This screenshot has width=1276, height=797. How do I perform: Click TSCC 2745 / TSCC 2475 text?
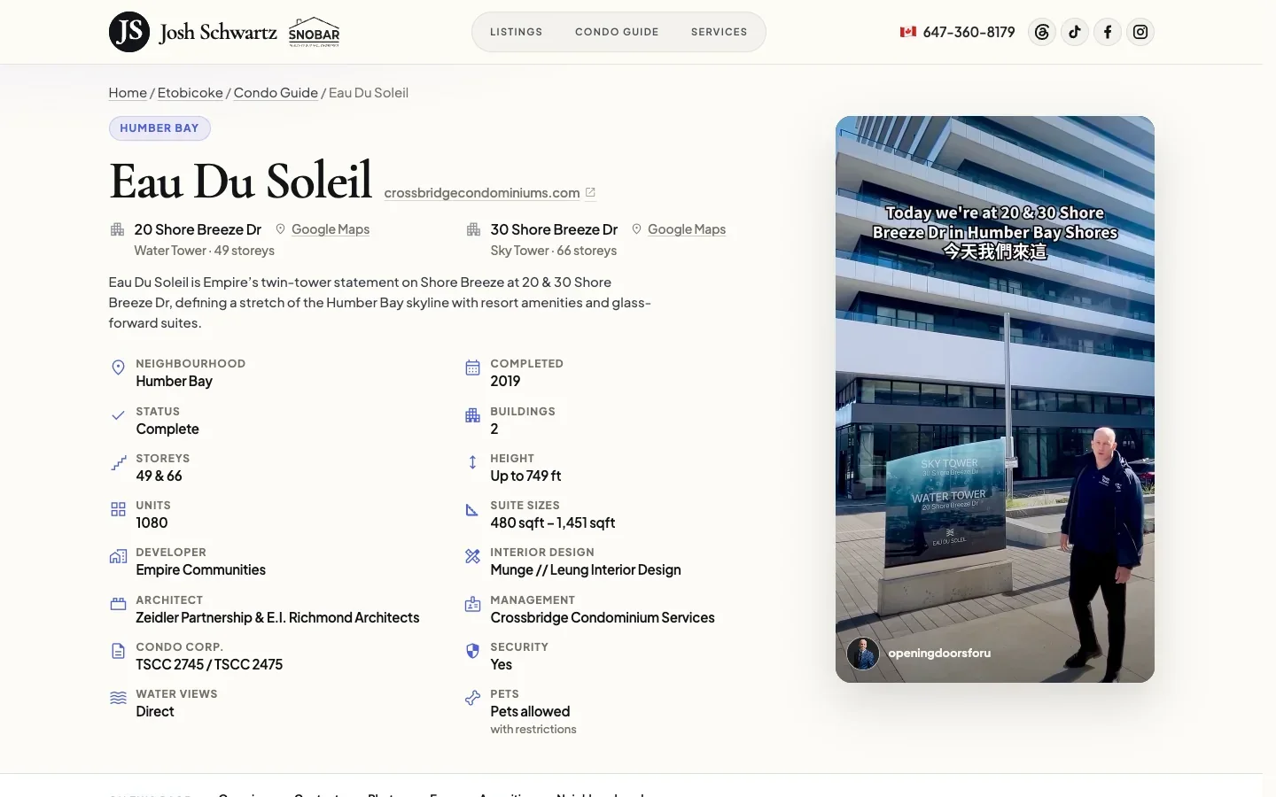click(209, 665)
